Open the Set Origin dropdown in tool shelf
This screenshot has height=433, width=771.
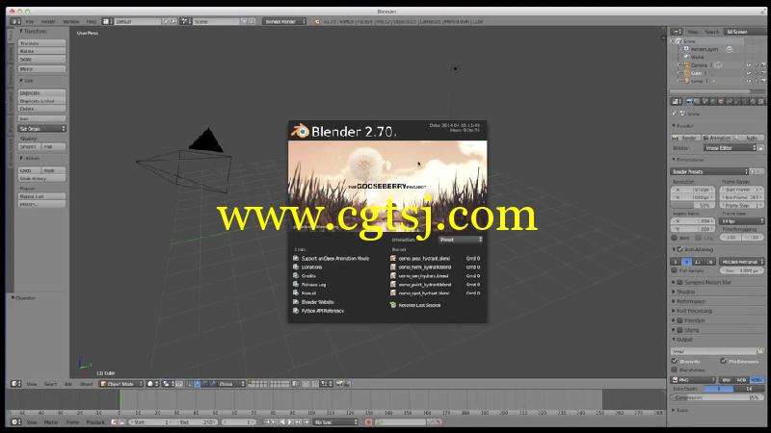[x=41, y=129]
